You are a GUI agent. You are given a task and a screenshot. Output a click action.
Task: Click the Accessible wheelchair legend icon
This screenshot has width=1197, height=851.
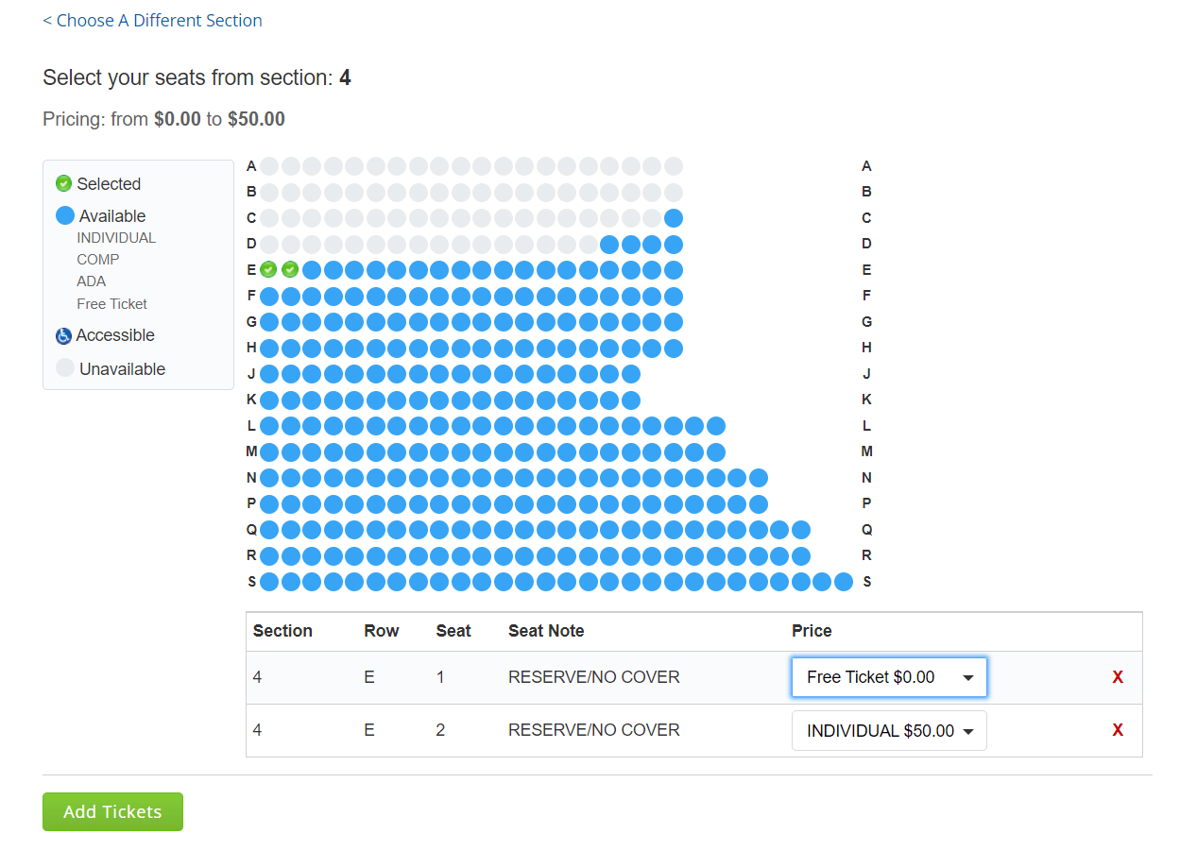click(64, 335)
